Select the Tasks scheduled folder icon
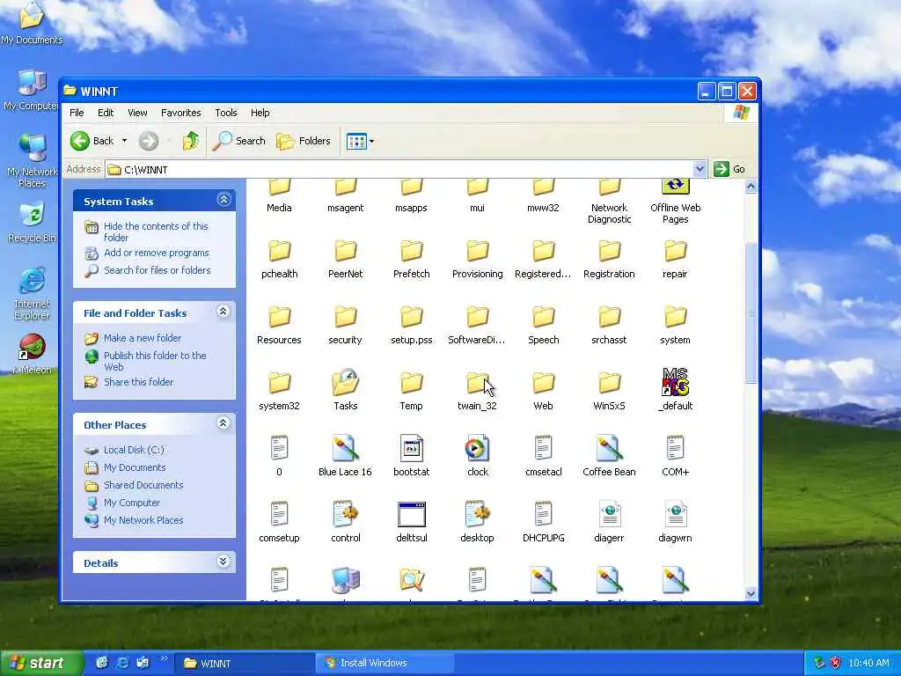Image resolution: width=901 pixels, height=676 pixels. point(345,382)
